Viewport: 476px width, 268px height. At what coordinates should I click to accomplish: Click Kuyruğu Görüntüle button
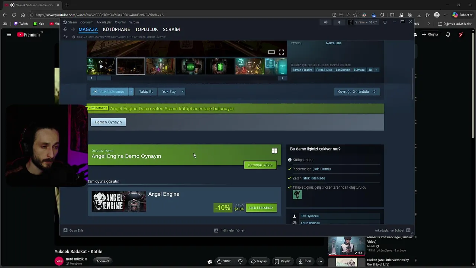(x=357, y=92)
